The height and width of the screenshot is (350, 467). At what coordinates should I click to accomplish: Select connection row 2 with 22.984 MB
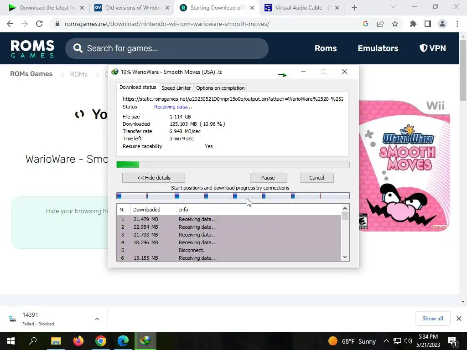[x=229, y=227]
